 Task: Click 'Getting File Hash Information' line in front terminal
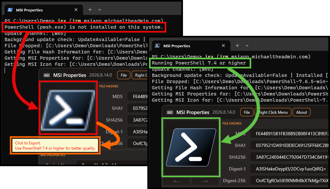click(240, 88)
